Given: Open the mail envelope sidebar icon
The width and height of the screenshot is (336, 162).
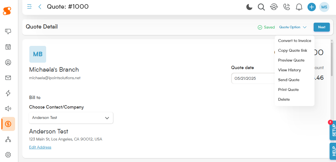Looking at the screenshot, I should [x=8, y=78].
